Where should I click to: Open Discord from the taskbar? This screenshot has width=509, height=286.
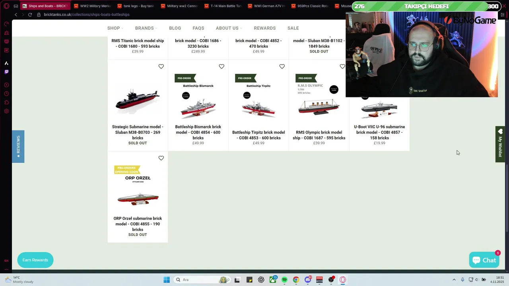click(308, 280)
